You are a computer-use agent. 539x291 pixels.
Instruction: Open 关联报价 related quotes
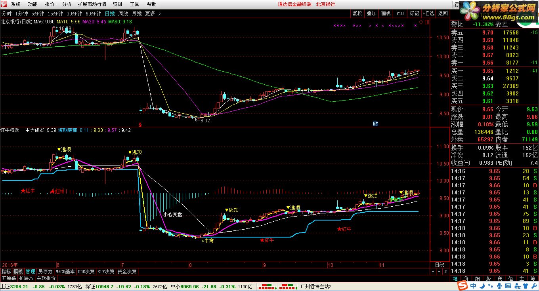(46, 278)
